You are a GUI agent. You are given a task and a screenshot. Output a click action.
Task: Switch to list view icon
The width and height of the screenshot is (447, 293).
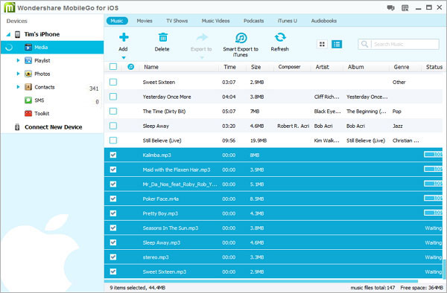click(337, 44)
